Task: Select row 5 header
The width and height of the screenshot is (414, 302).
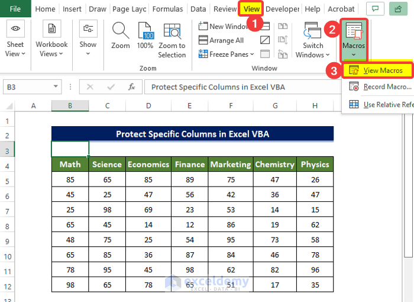Action: pos(7,181)
